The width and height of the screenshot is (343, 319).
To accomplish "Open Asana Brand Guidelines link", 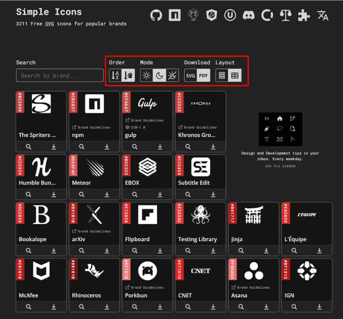I will point(251,287).
